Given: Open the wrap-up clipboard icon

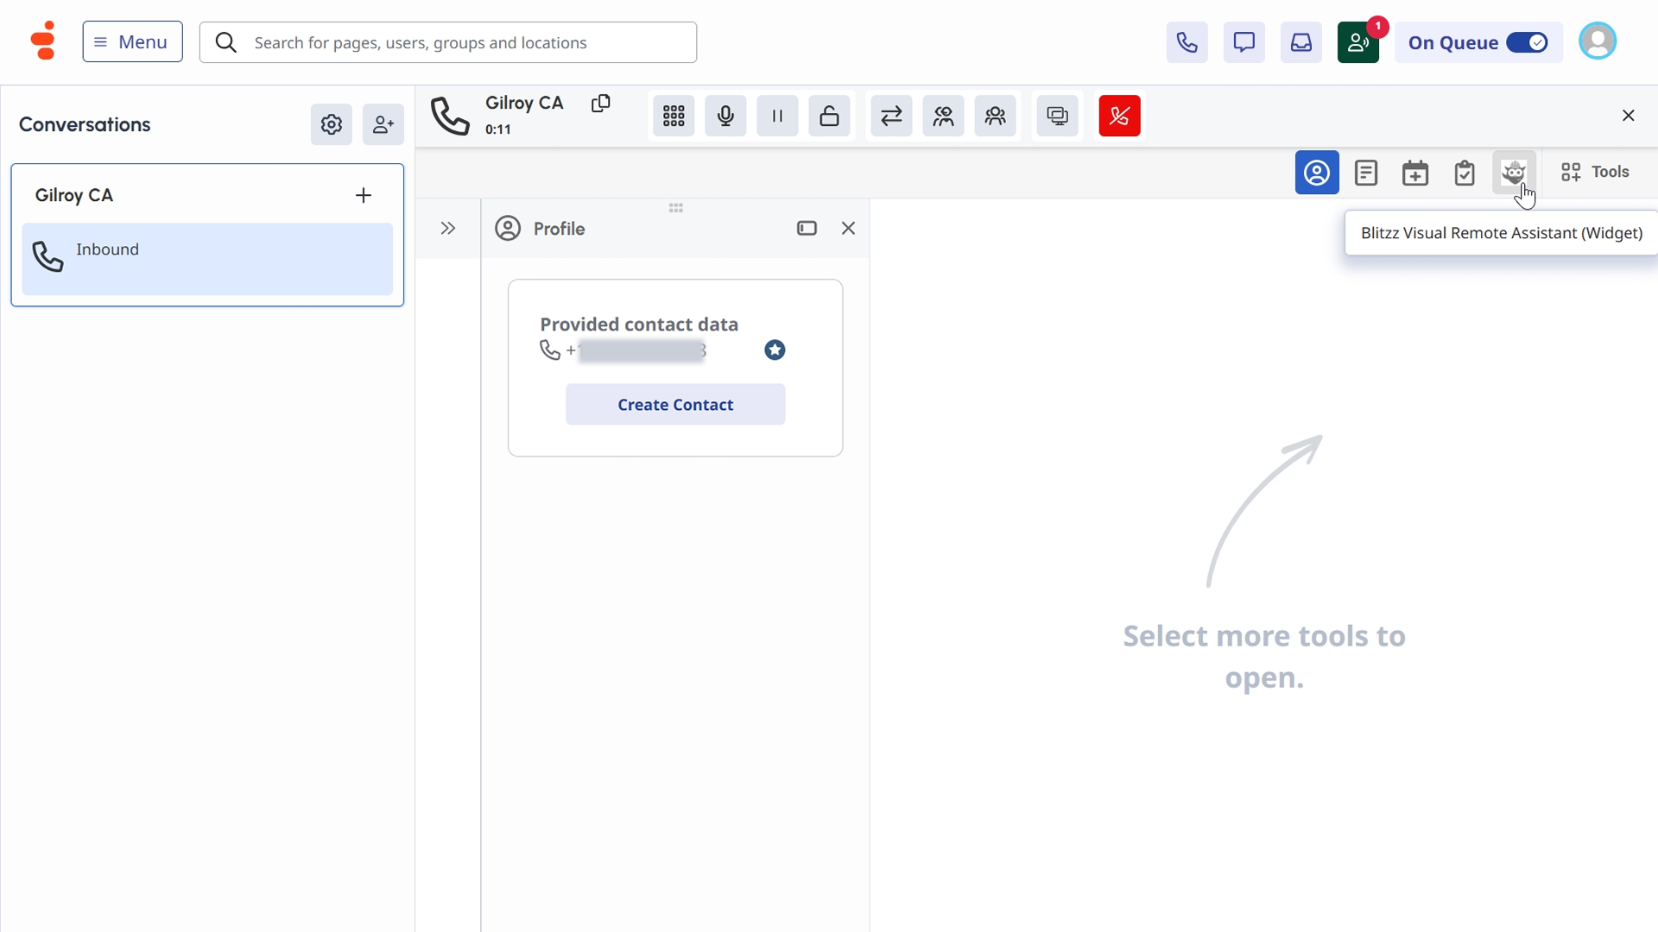Looking at the screenshot, I should coord(1465,173).
